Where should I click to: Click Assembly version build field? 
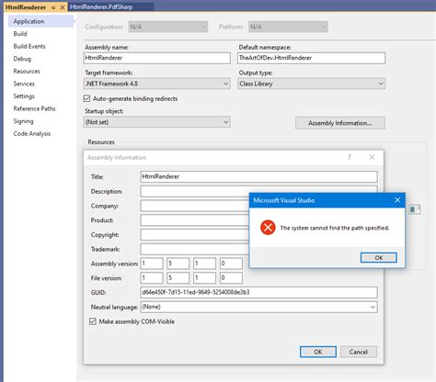204,264
